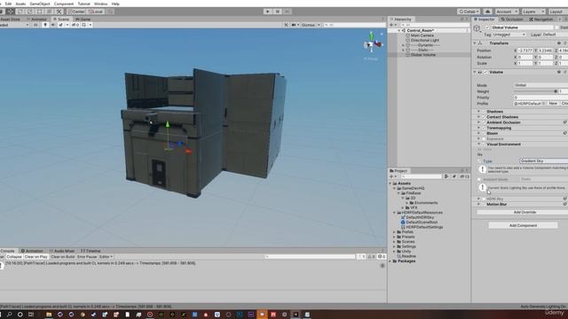568x319 pixels.
Task: Toggle Center pivot mode button
Action: (x=76, y=12)
